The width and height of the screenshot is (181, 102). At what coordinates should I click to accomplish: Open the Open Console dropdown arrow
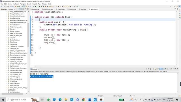173,69
